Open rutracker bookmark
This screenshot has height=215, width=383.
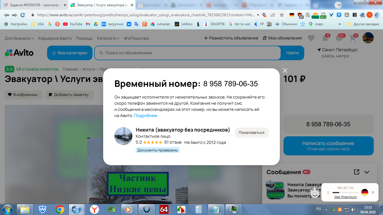coord(160,24)
